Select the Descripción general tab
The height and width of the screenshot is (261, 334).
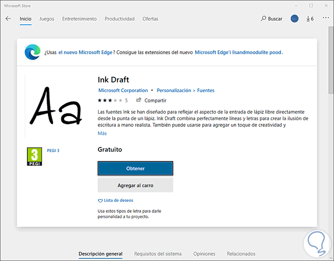point(101,254)
